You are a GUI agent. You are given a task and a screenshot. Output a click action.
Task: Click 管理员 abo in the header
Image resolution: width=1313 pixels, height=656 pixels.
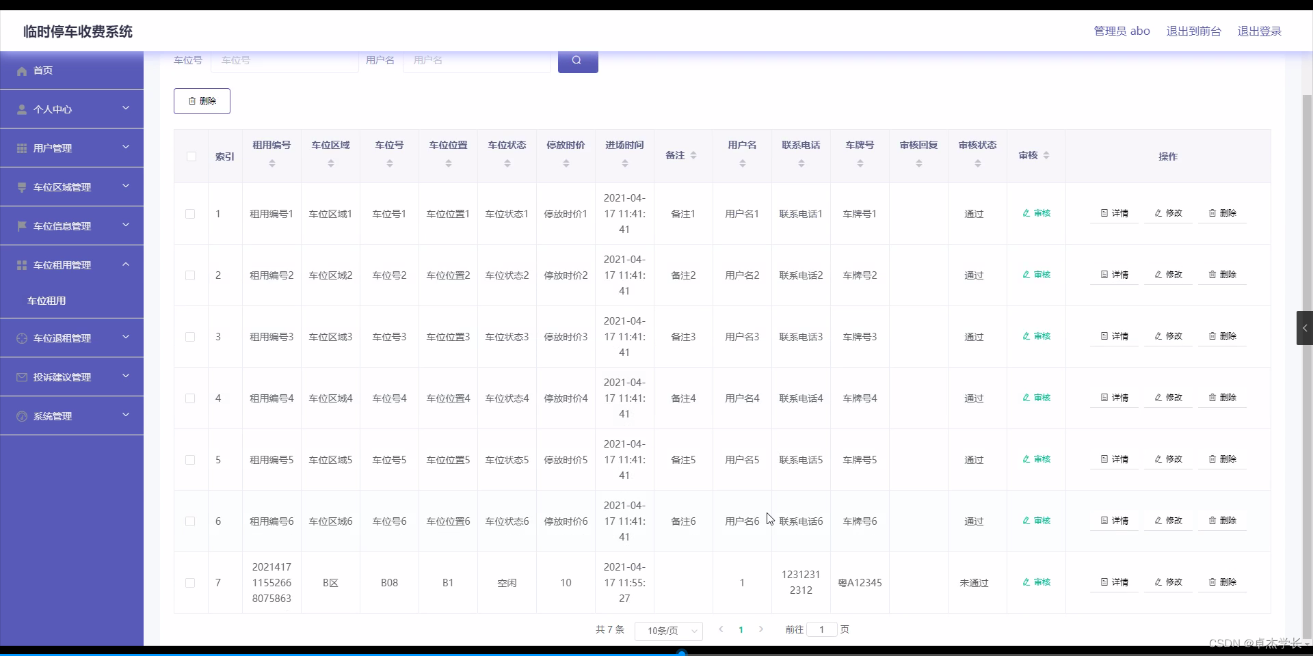tap(1122, 31)
